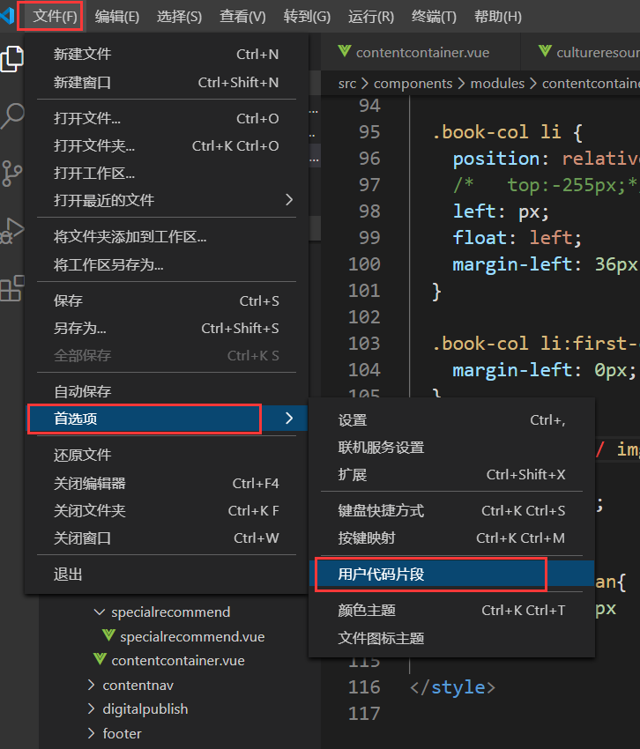
Task: Click the VS Code logo icon
Action: 7,16
